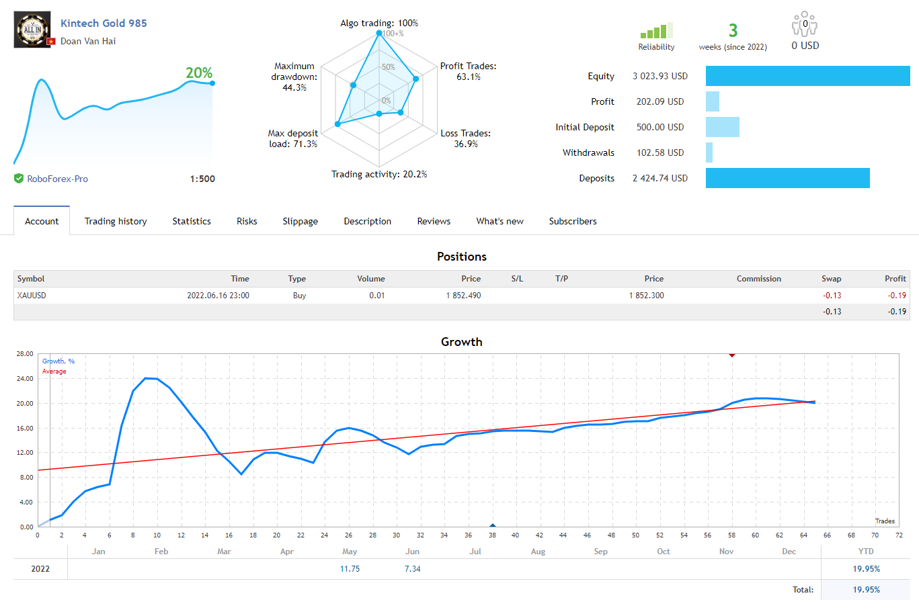The height and width of the screenshot is (612, 919).
Task: Click the blue triangle marker at trade 38
Action: (x=493, y=525)
